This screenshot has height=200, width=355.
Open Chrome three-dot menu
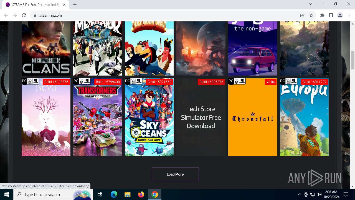pos(349,15)
